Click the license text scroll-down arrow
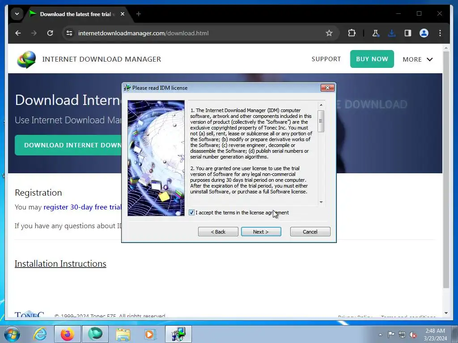The image size is (458, 343). point(321,202)
